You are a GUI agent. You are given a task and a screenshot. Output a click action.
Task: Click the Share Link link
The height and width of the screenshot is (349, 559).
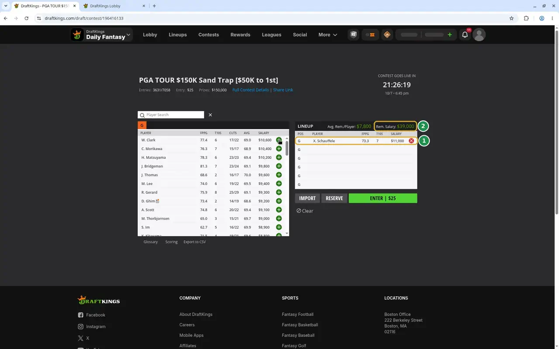click(x=283, y=90)
